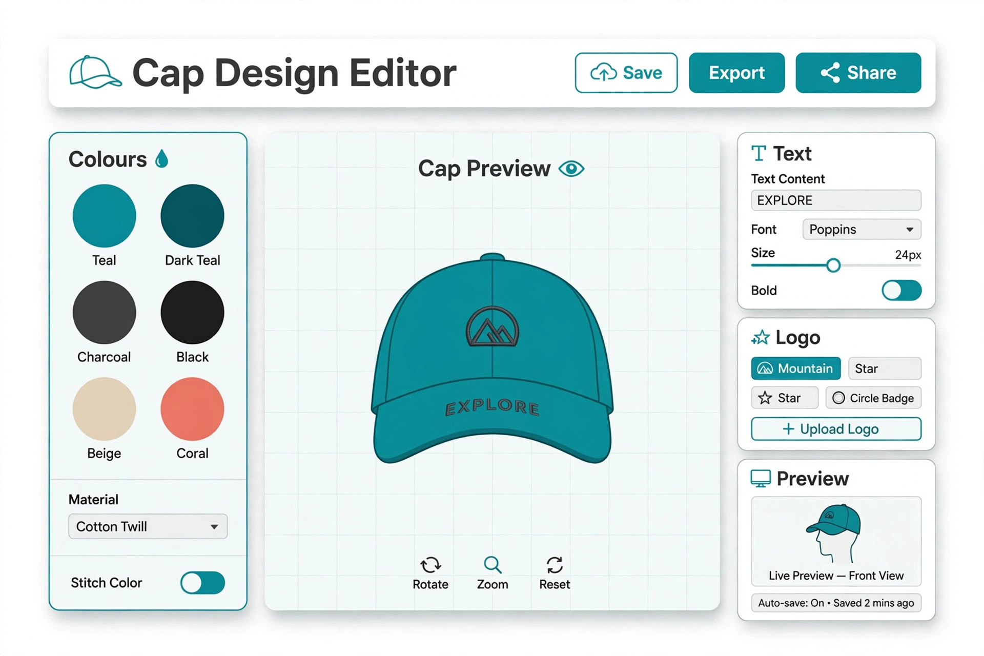Click the monitor icon beside the Preview heading
Screen dimensions: 984x656
pyautogui.click(x=761, y=479)
